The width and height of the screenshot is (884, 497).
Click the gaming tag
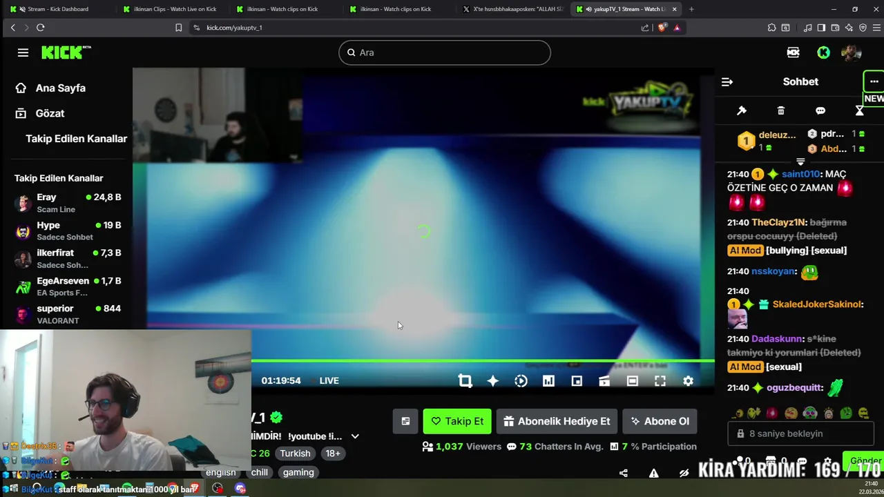tap(298, 472)
